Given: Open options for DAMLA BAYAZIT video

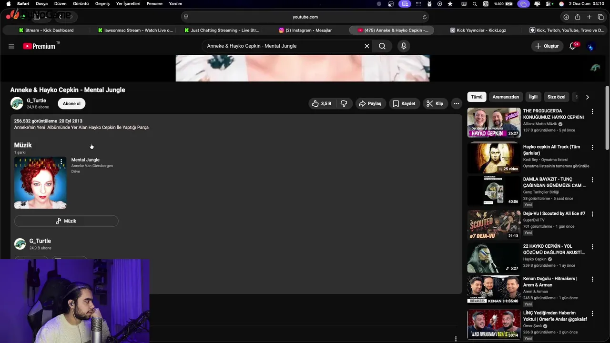Looking at the screenshot, I should [592, 180].
